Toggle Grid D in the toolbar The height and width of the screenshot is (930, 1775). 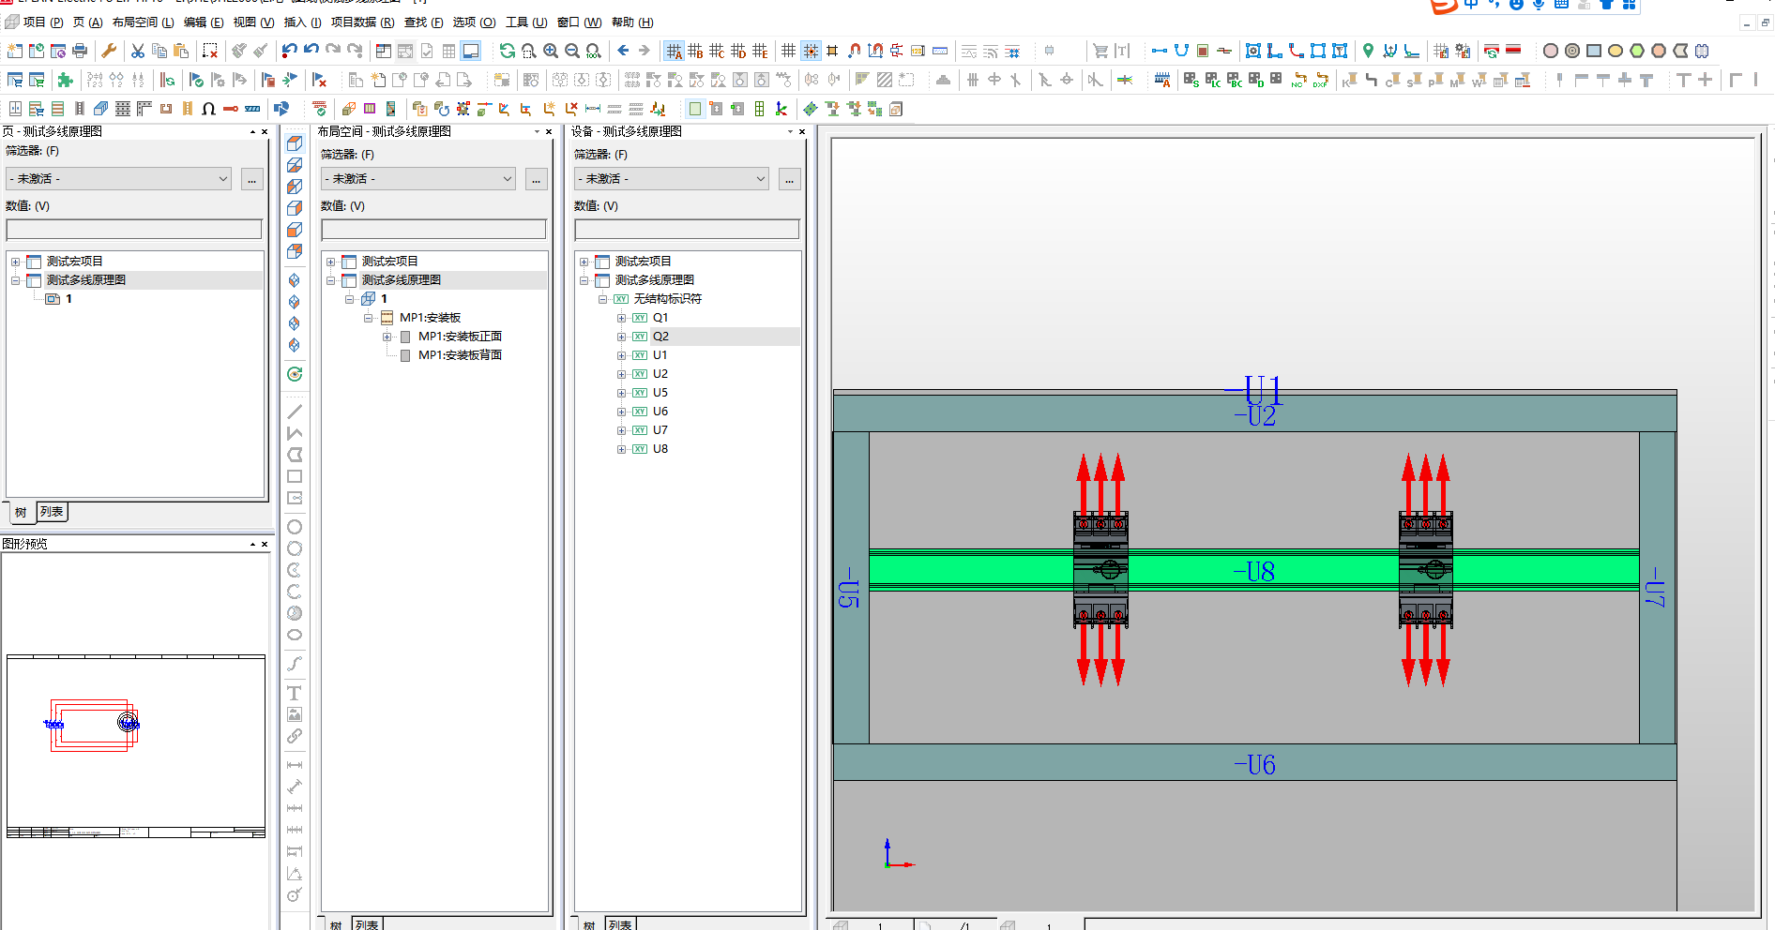(738, 51)
